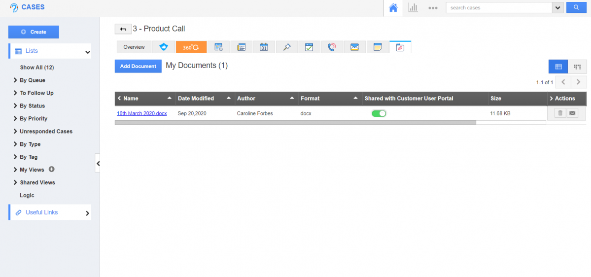Image resolution: width=591 pixels, height=277 pixels.
Task: Switch to the Overview tab
Action: [134, 47]
